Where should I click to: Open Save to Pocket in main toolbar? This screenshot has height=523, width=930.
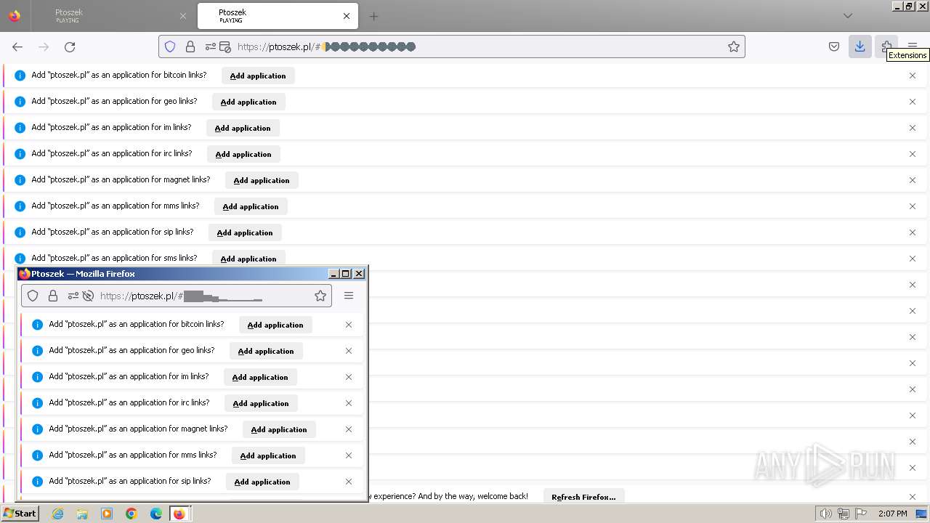coord(834,46)
